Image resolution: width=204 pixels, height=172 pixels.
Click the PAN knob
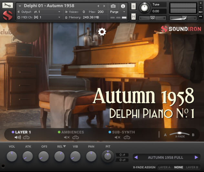pyautogui.click(x=91, y=156)
